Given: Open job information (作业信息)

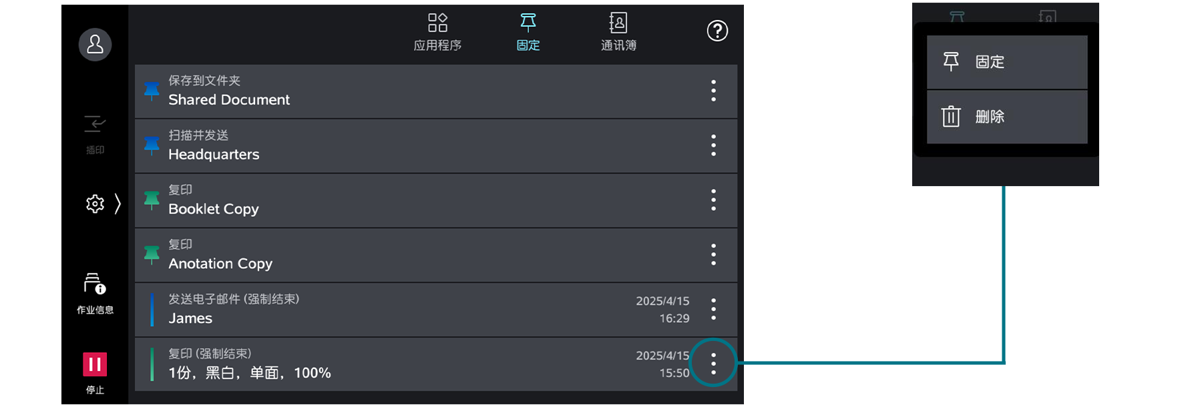Looking at the screenshot, I should (95, 292).
